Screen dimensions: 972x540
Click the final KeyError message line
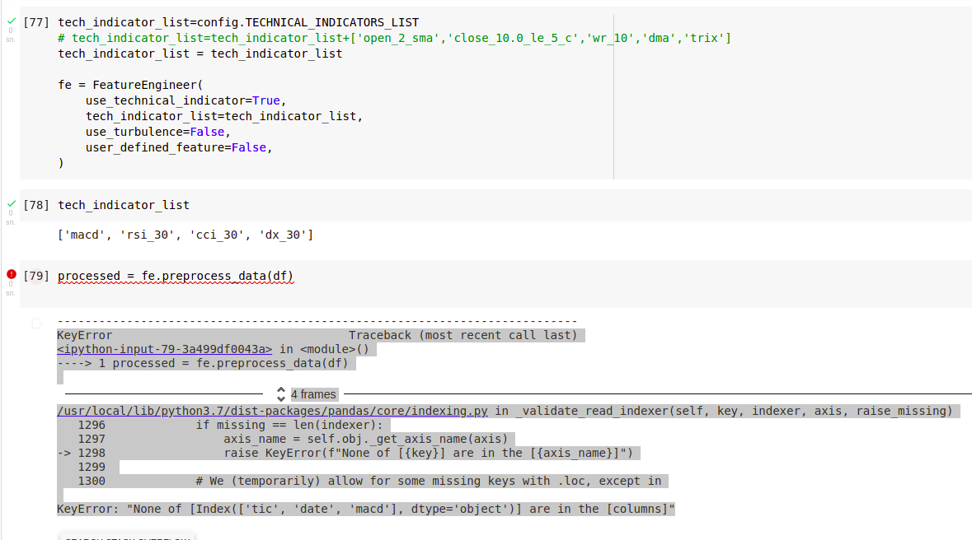366,509
